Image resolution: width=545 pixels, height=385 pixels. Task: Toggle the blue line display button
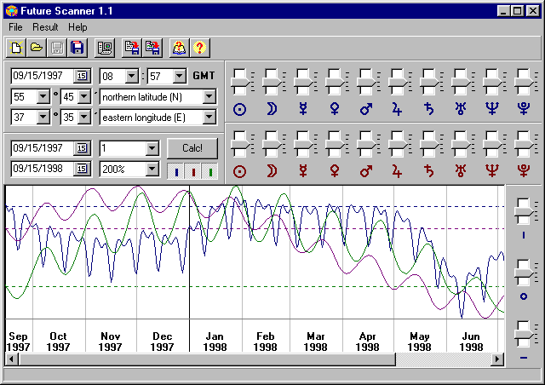(175, 170)
